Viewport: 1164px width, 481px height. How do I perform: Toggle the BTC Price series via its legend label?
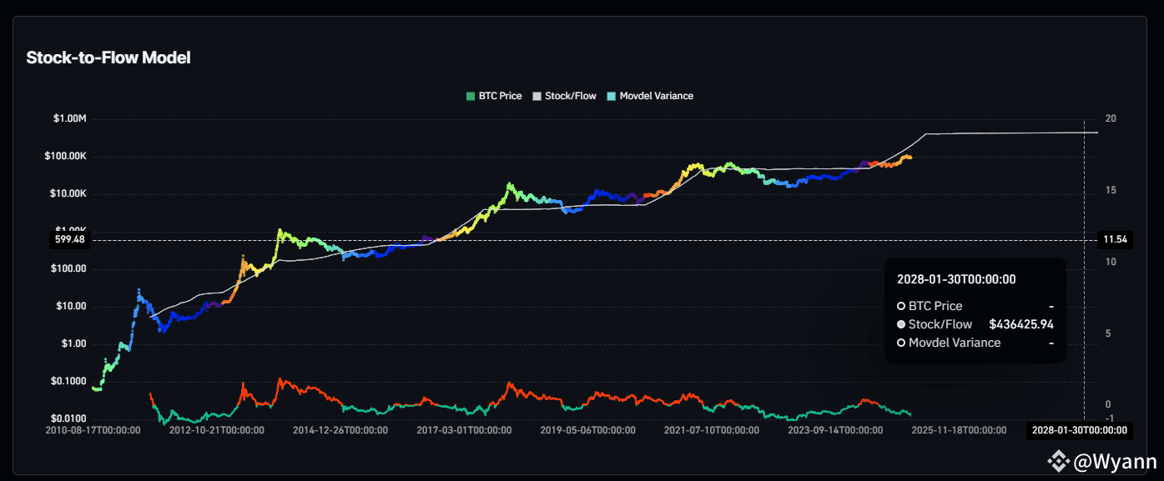click(x=499, y=95)
